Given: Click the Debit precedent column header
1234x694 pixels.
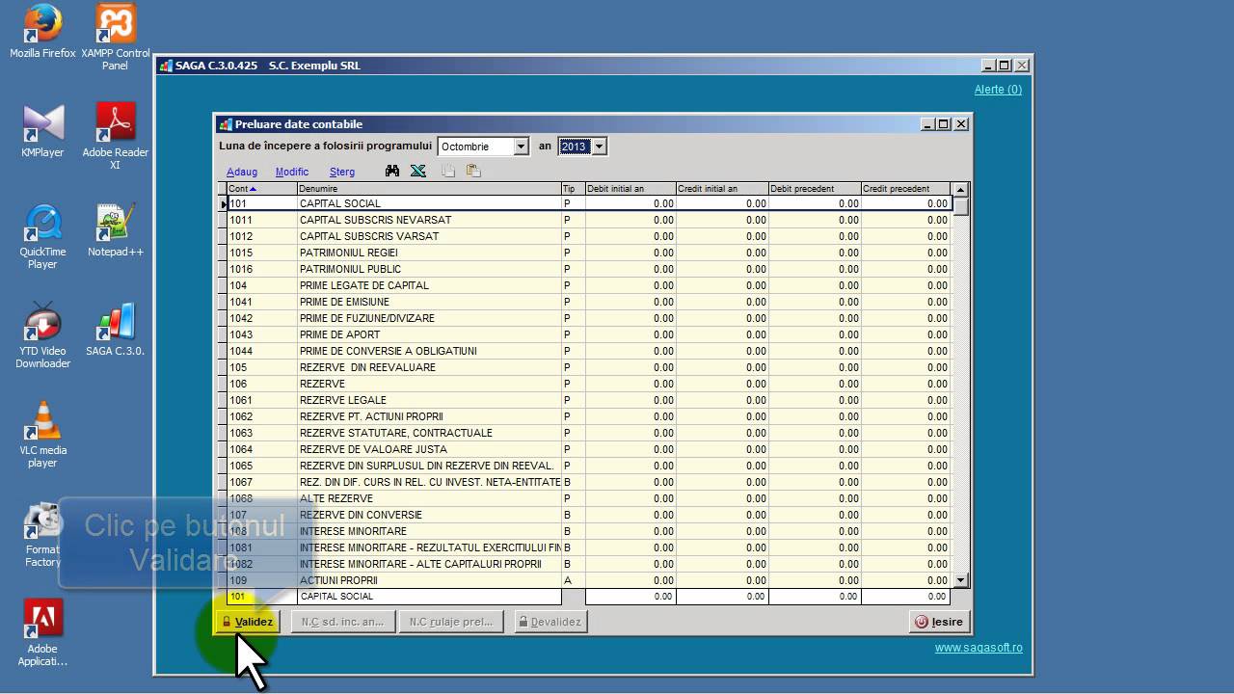Looking at the screenshot, I should click(x=815, y=189).
